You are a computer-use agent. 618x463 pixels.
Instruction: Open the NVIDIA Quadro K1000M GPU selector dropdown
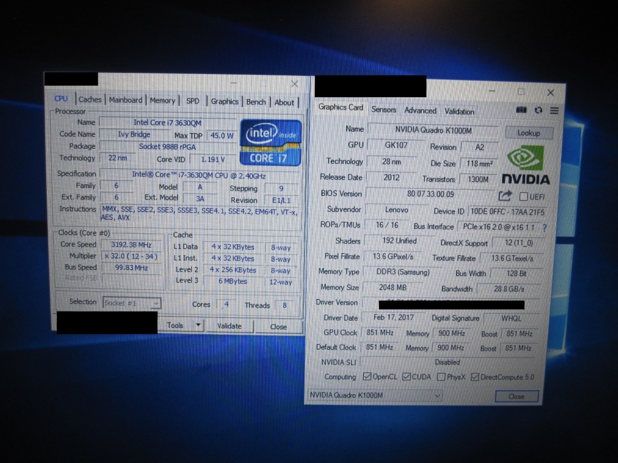point(374,395)
